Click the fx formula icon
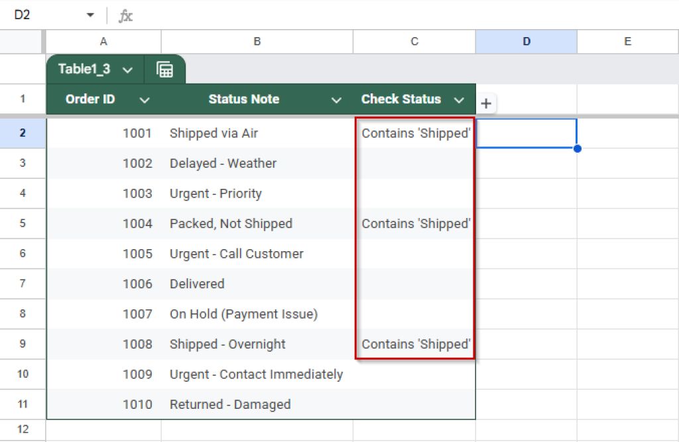 pyautogui.click(x=125, y=15)
